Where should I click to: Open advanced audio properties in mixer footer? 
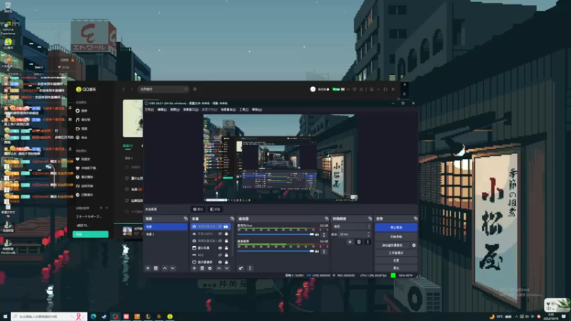tap(241, 268)
